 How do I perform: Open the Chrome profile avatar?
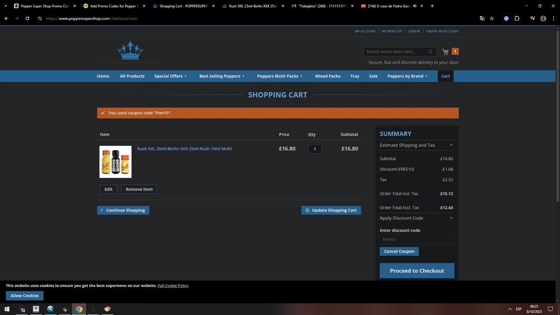(543, 18)
